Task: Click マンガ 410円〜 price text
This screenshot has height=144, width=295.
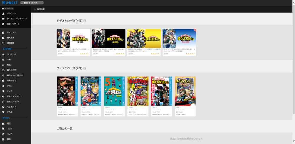Action: click(x=63, y=112)
